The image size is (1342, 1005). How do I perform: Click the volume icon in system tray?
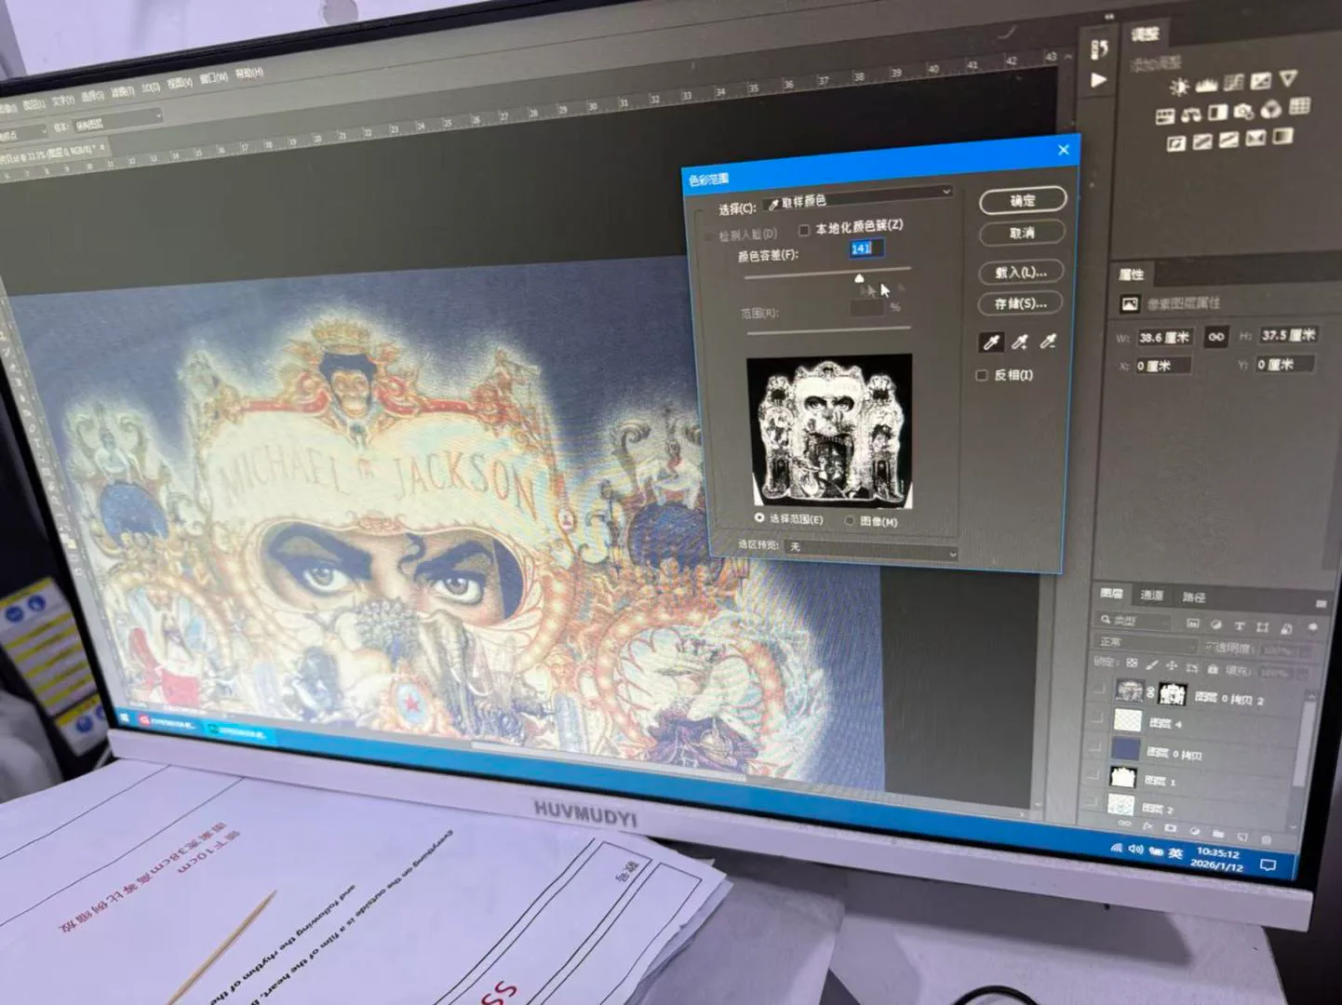(1135, 849)
